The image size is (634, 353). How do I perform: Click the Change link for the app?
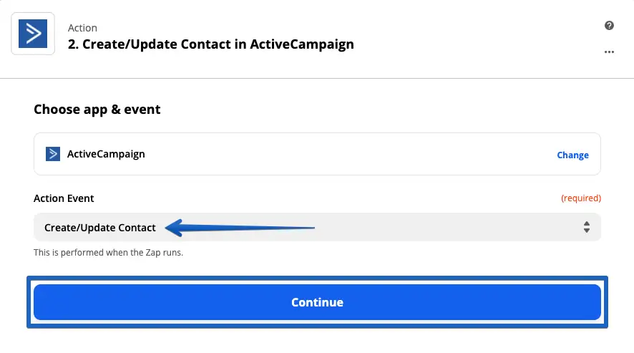572,155
